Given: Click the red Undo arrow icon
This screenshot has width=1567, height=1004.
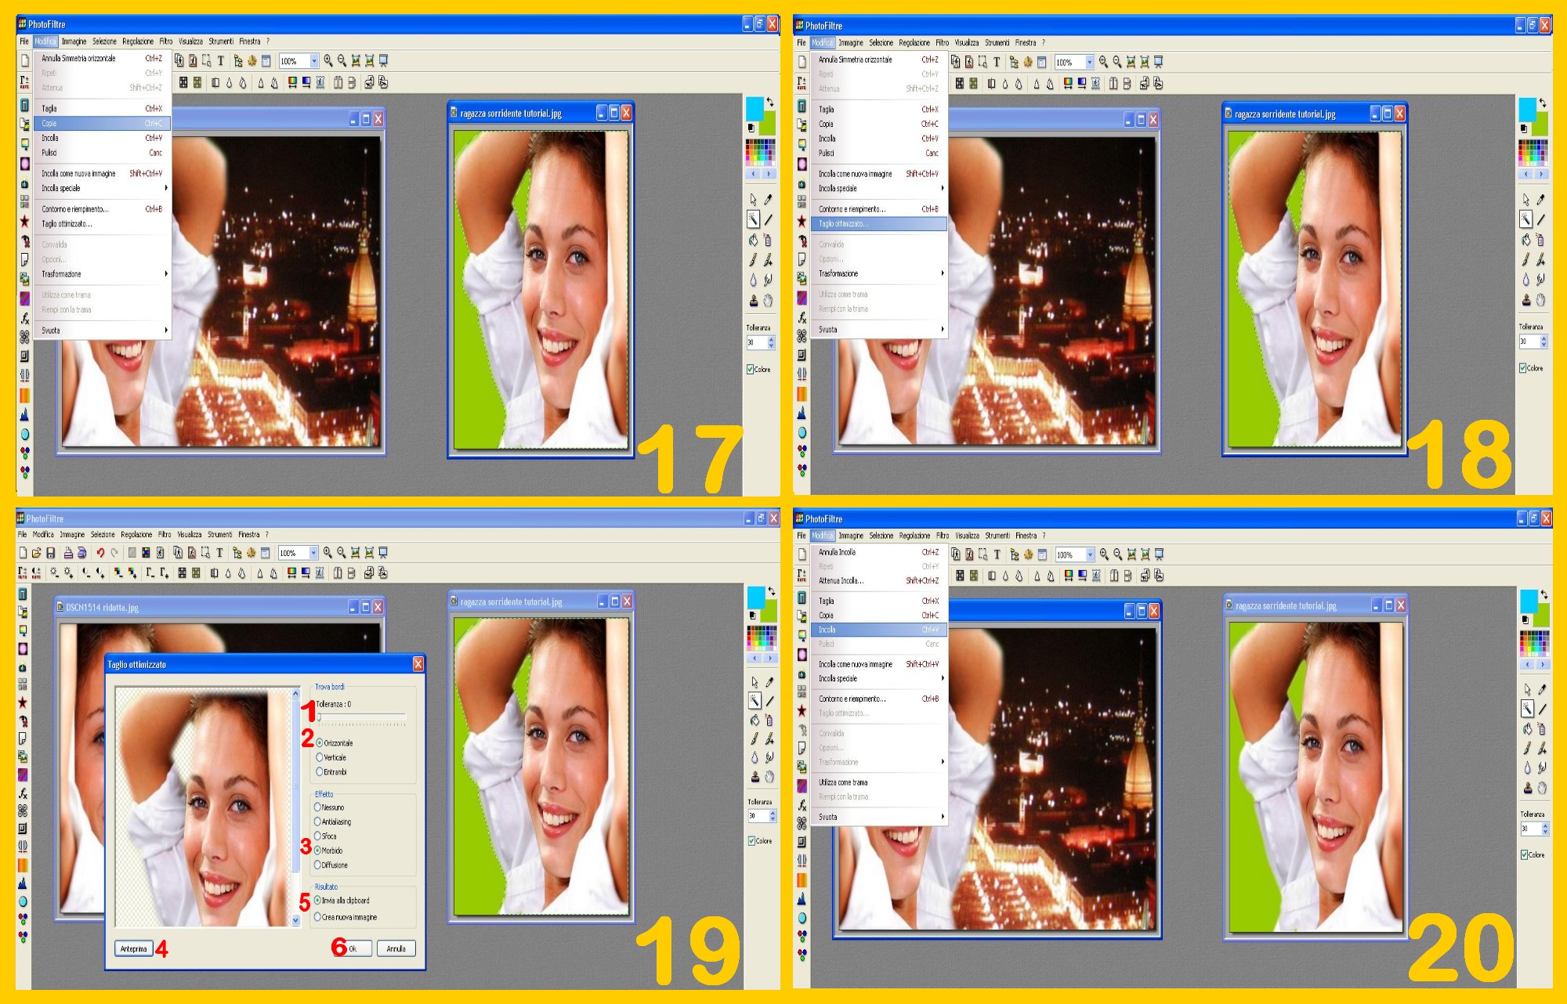Looking at the screenshot, I should [x=100, y=553].
